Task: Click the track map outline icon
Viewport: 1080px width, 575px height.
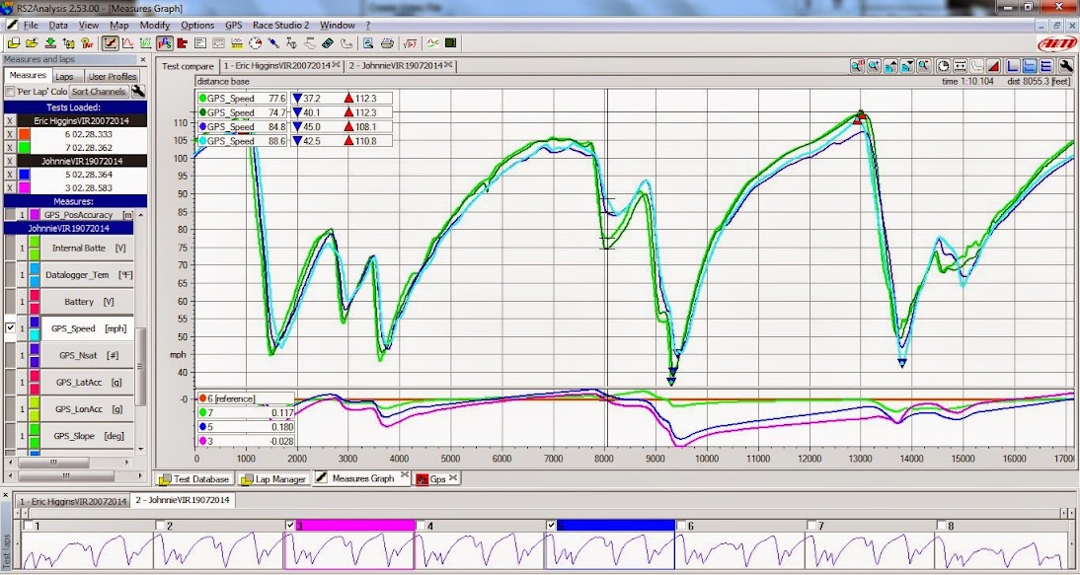Action: point(346,43)
